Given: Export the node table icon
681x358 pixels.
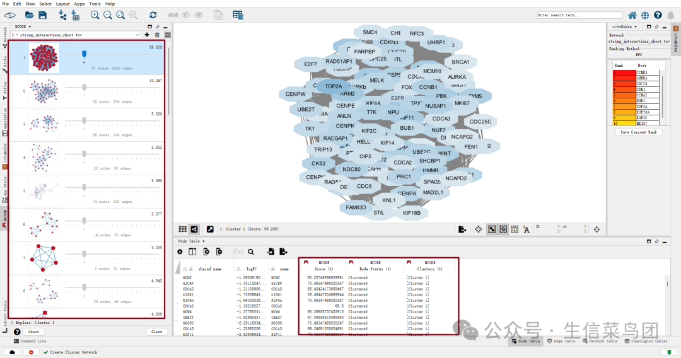Looking at the screenshot, I should coord(284,251).
